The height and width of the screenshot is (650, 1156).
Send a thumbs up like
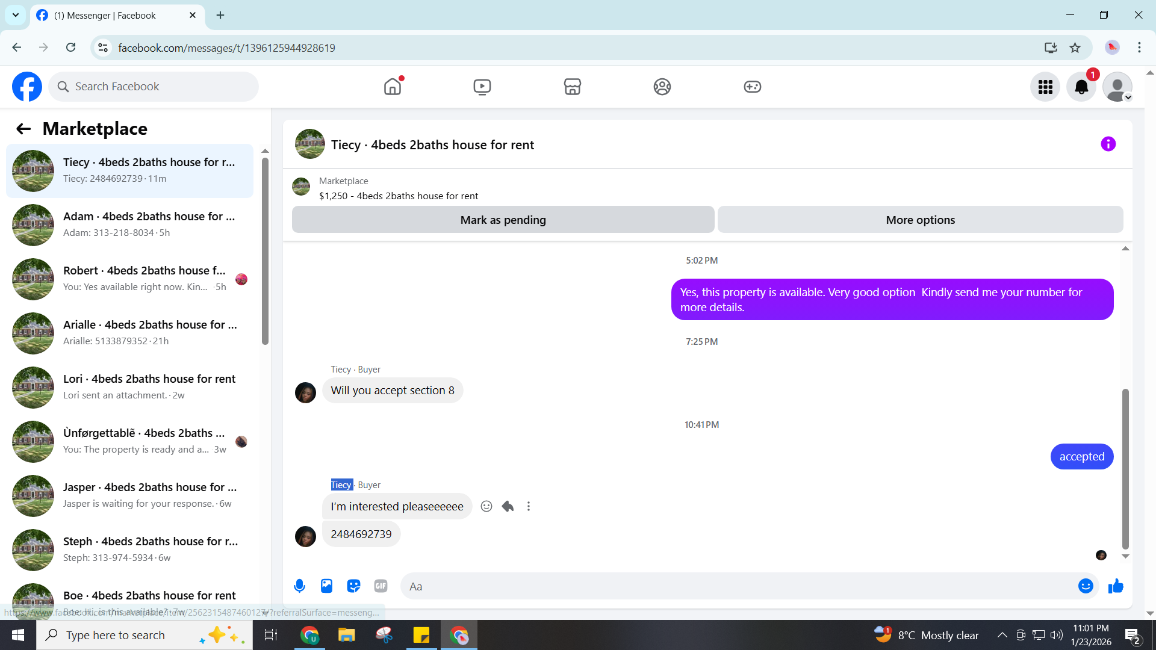[1116, 586]
